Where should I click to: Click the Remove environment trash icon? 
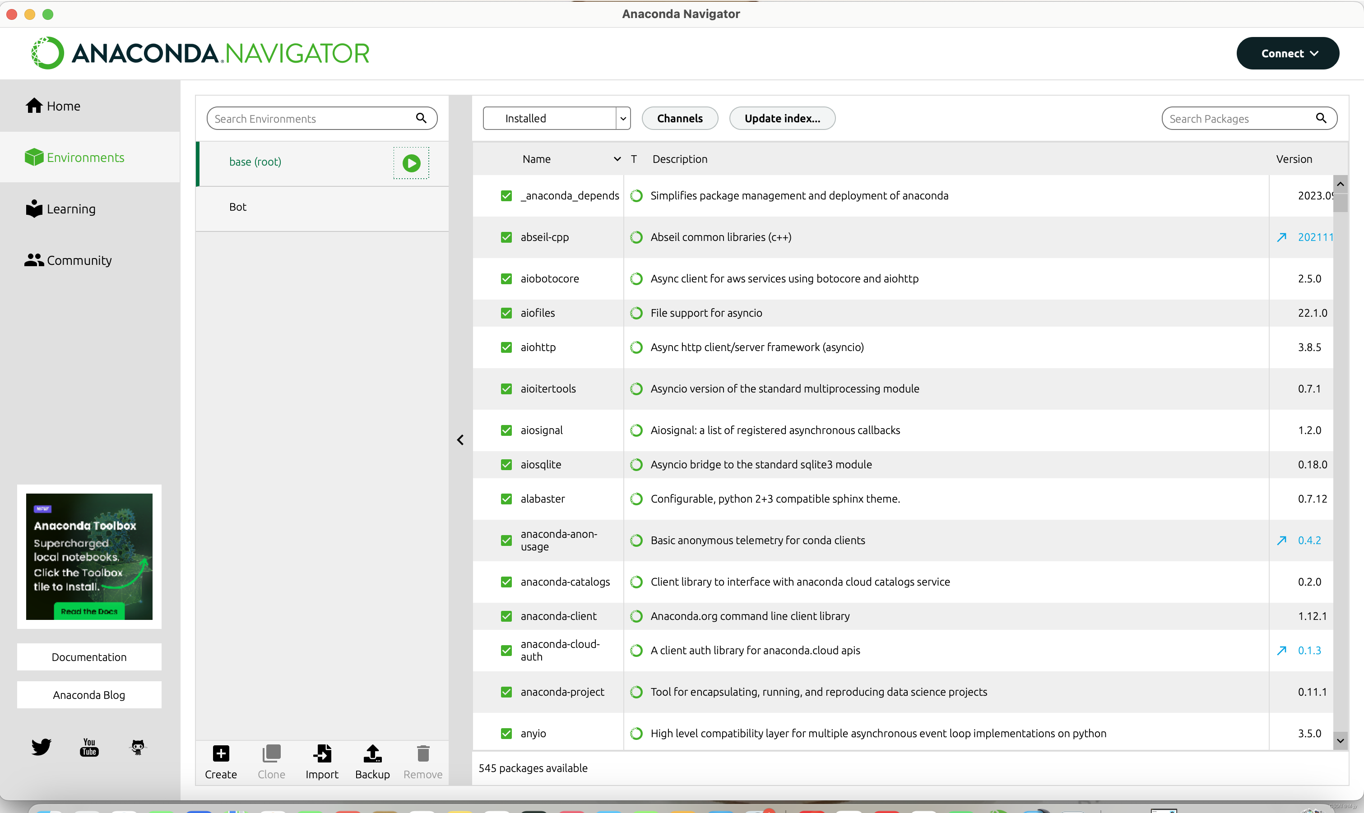(423, 754)
